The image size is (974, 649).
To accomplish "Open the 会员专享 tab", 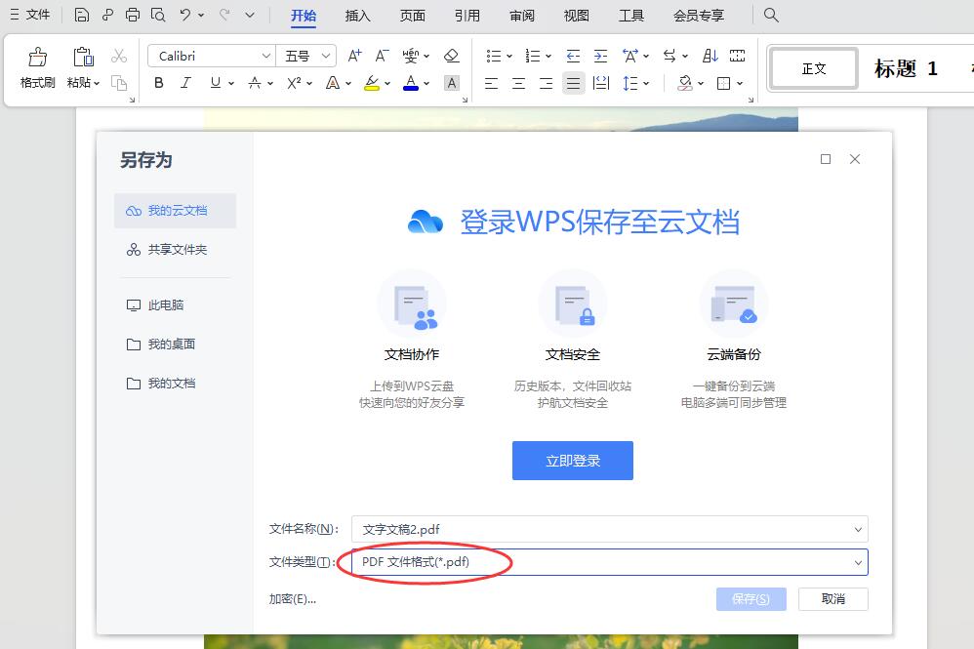I will coord(699,16).
